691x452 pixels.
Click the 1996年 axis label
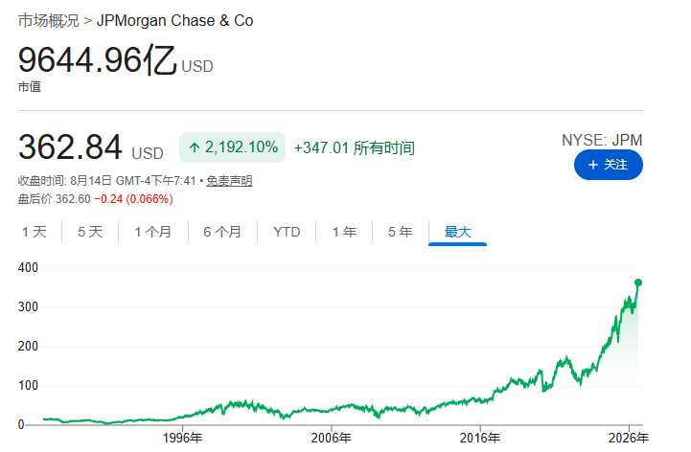point(182,438)
